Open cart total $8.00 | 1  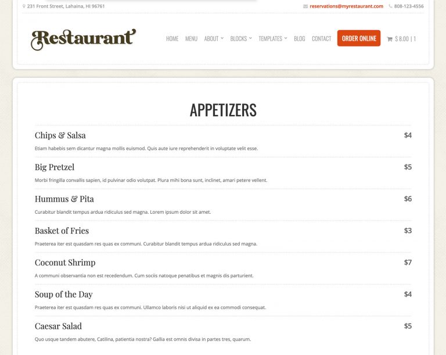405,39
